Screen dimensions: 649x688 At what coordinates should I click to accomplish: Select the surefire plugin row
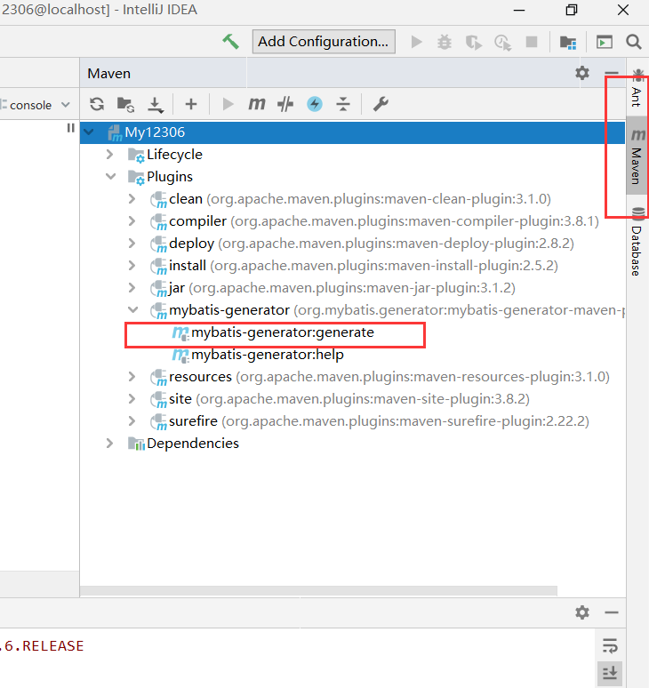(x=352, y=421)
